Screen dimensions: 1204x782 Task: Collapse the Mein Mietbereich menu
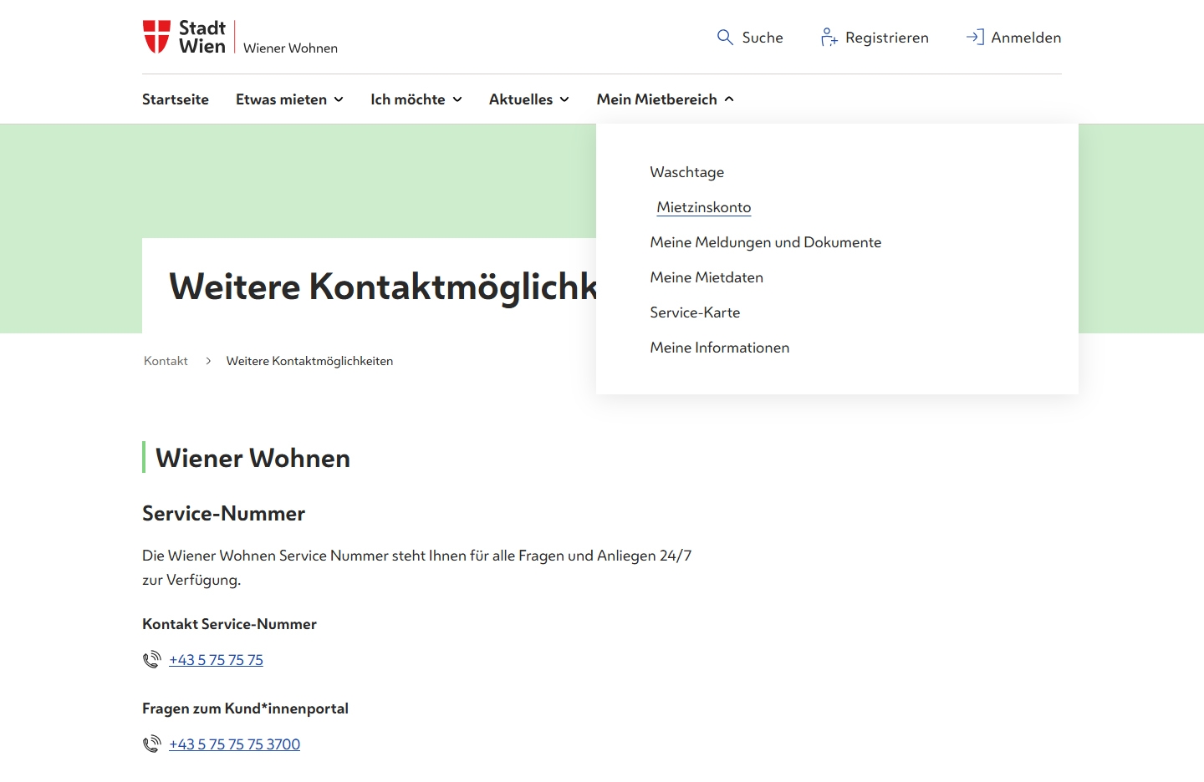click(x=666, y=99)
